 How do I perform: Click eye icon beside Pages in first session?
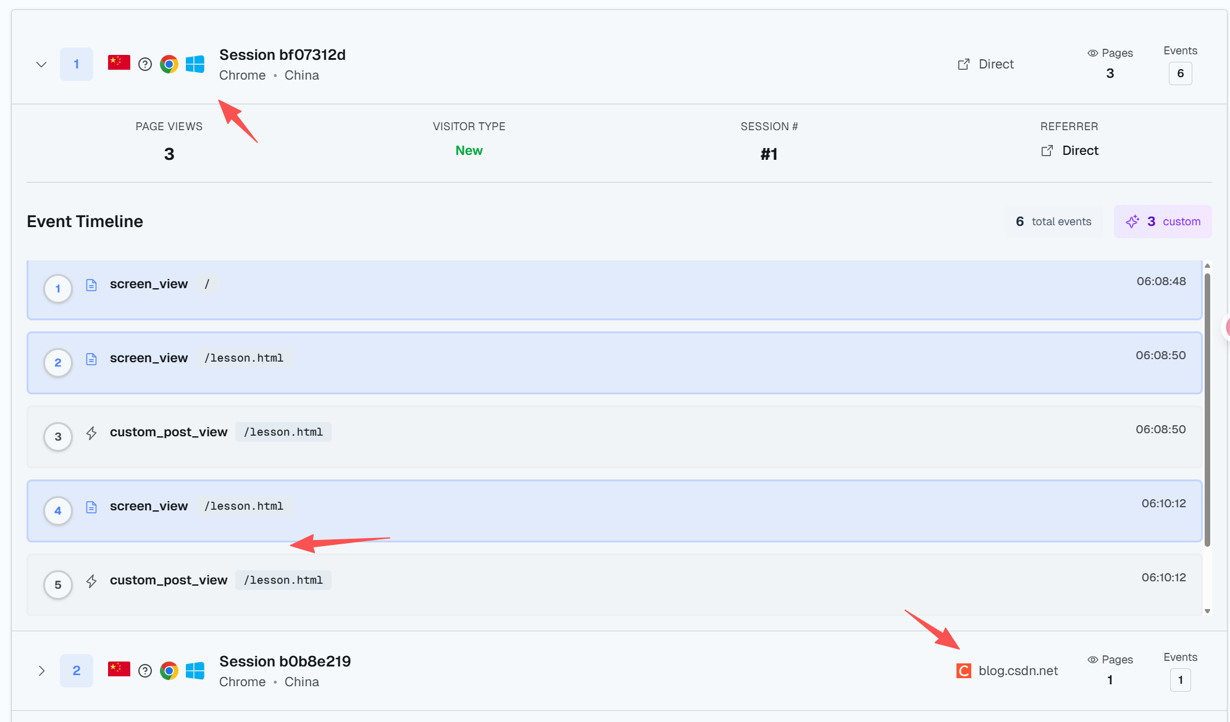[x=1092, y=53]
